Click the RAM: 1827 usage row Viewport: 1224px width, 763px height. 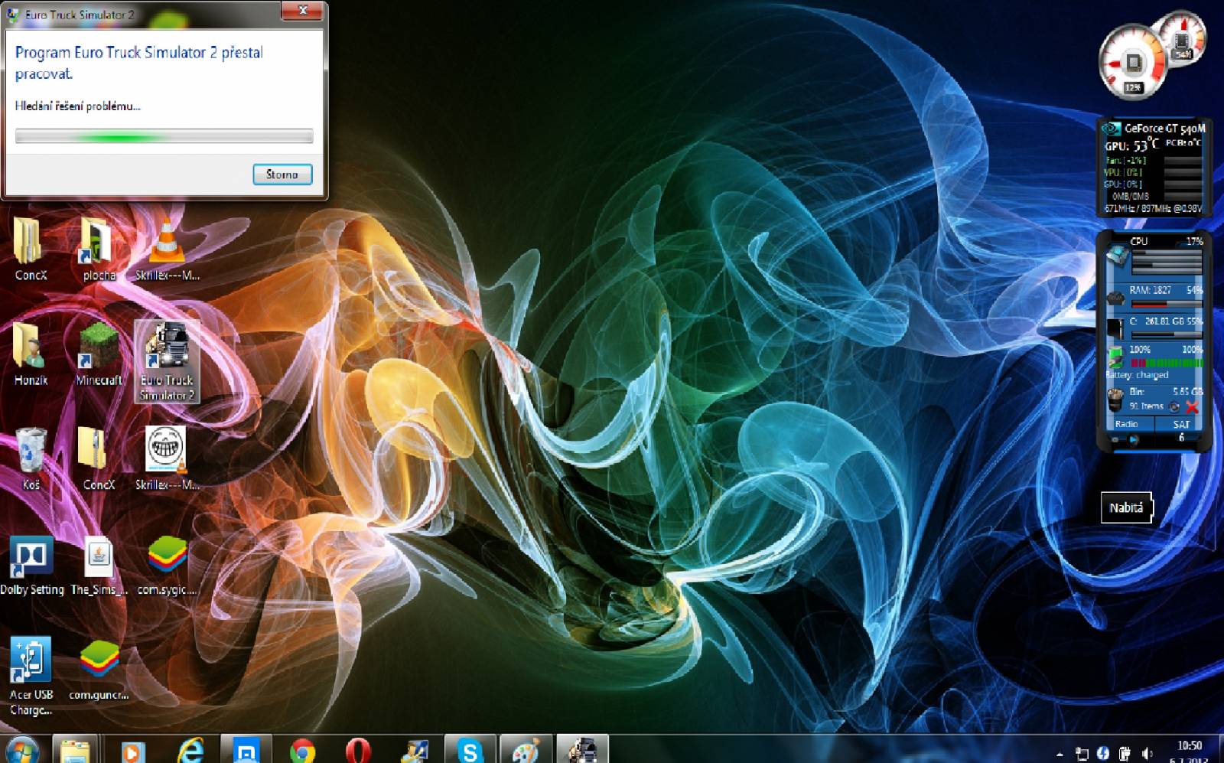pyautogui.click(x=1166, y=290)
